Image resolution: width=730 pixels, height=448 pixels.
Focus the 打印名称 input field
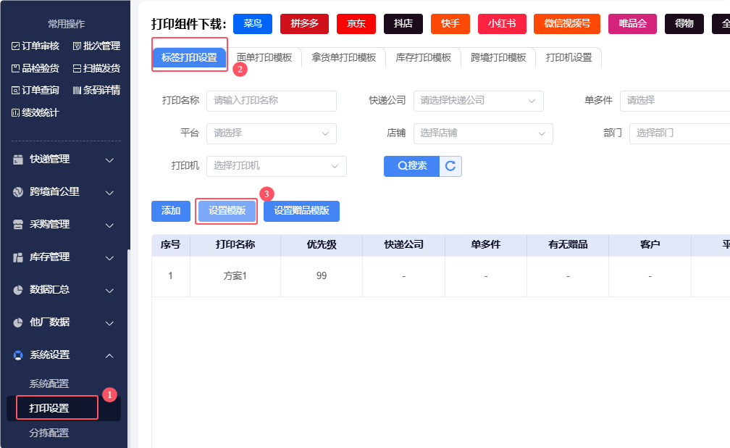[272, 101]
